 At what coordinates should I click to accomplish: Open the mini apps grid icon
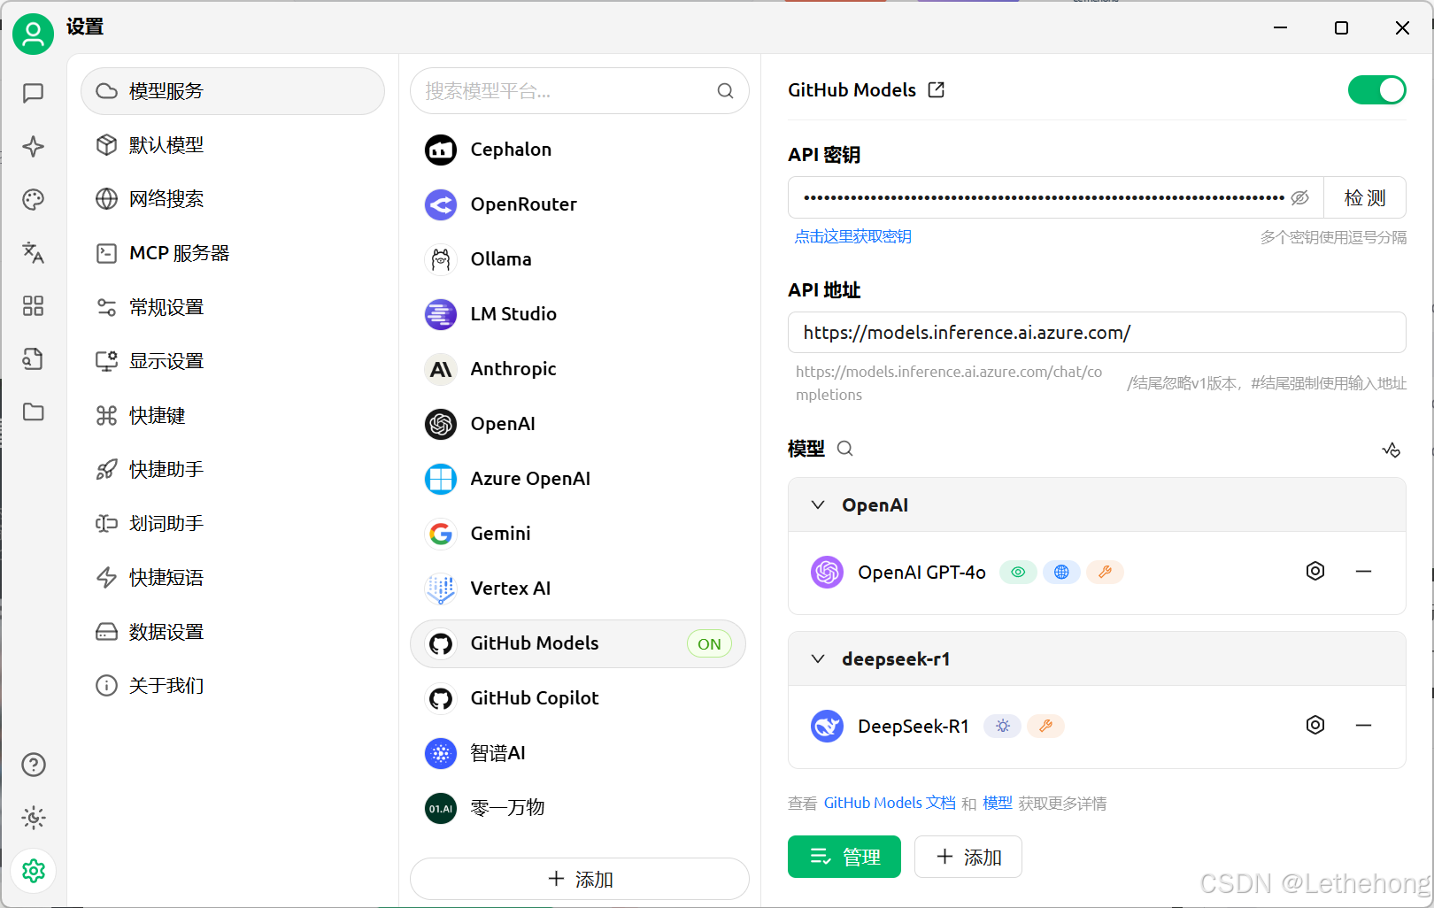[x=34, y=305]
